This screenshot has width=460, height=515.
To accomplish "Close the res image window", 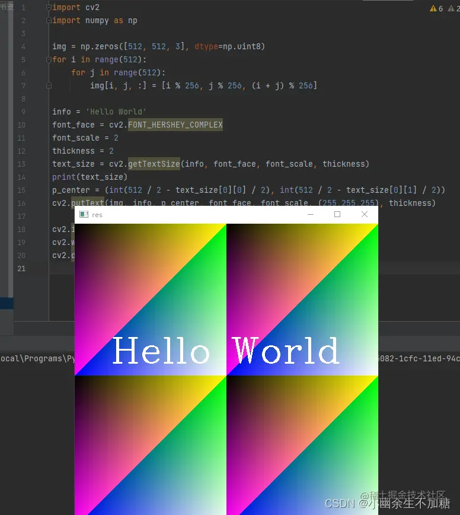I will click(364, 214).
